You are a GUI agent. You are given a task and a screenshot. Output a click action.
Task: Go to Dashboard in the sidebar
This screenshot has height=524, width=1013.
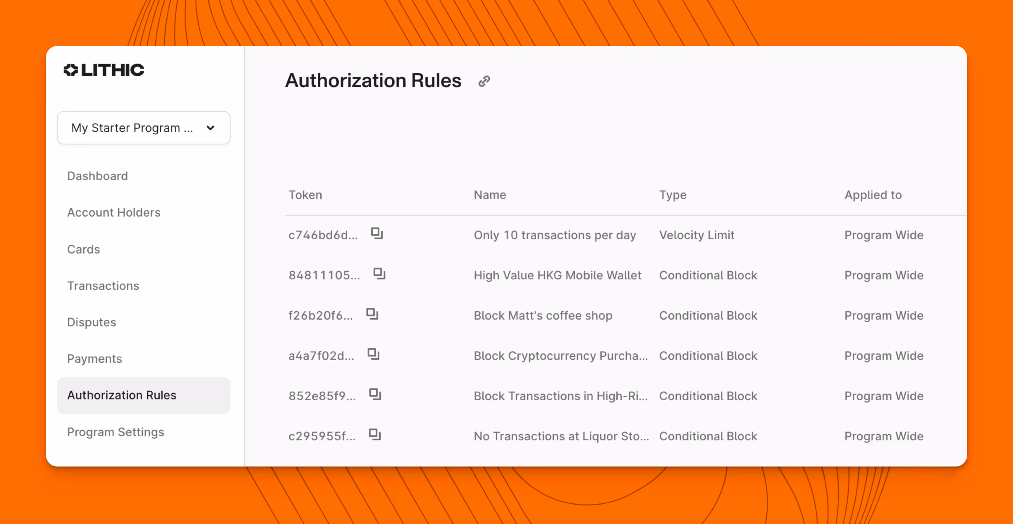[98, 176]
